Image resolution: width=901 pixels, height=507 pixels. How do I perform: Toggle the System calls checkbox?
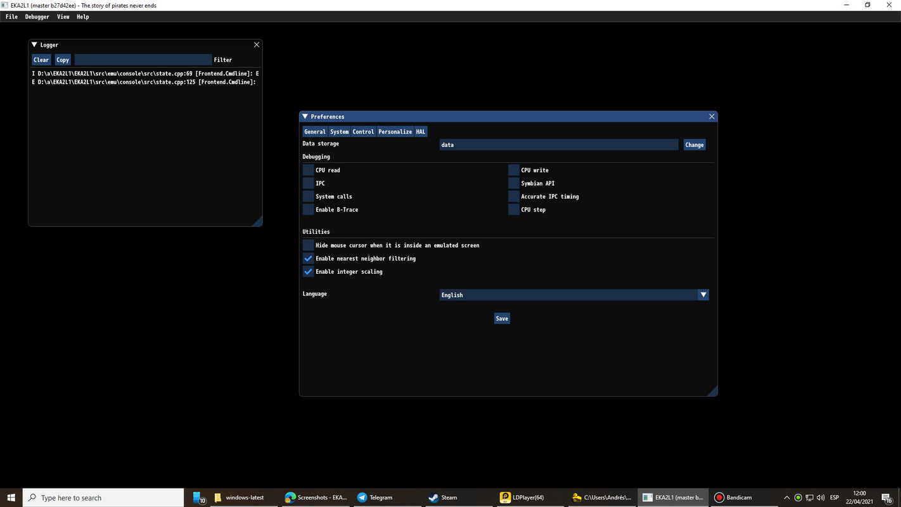(x=308, y=196)
